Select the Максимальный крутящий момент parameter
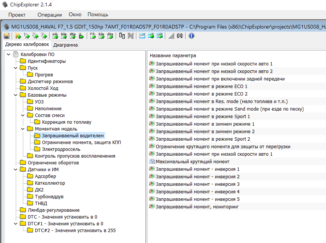This screenshot has width=326, height=243. (x=192, y=161)
